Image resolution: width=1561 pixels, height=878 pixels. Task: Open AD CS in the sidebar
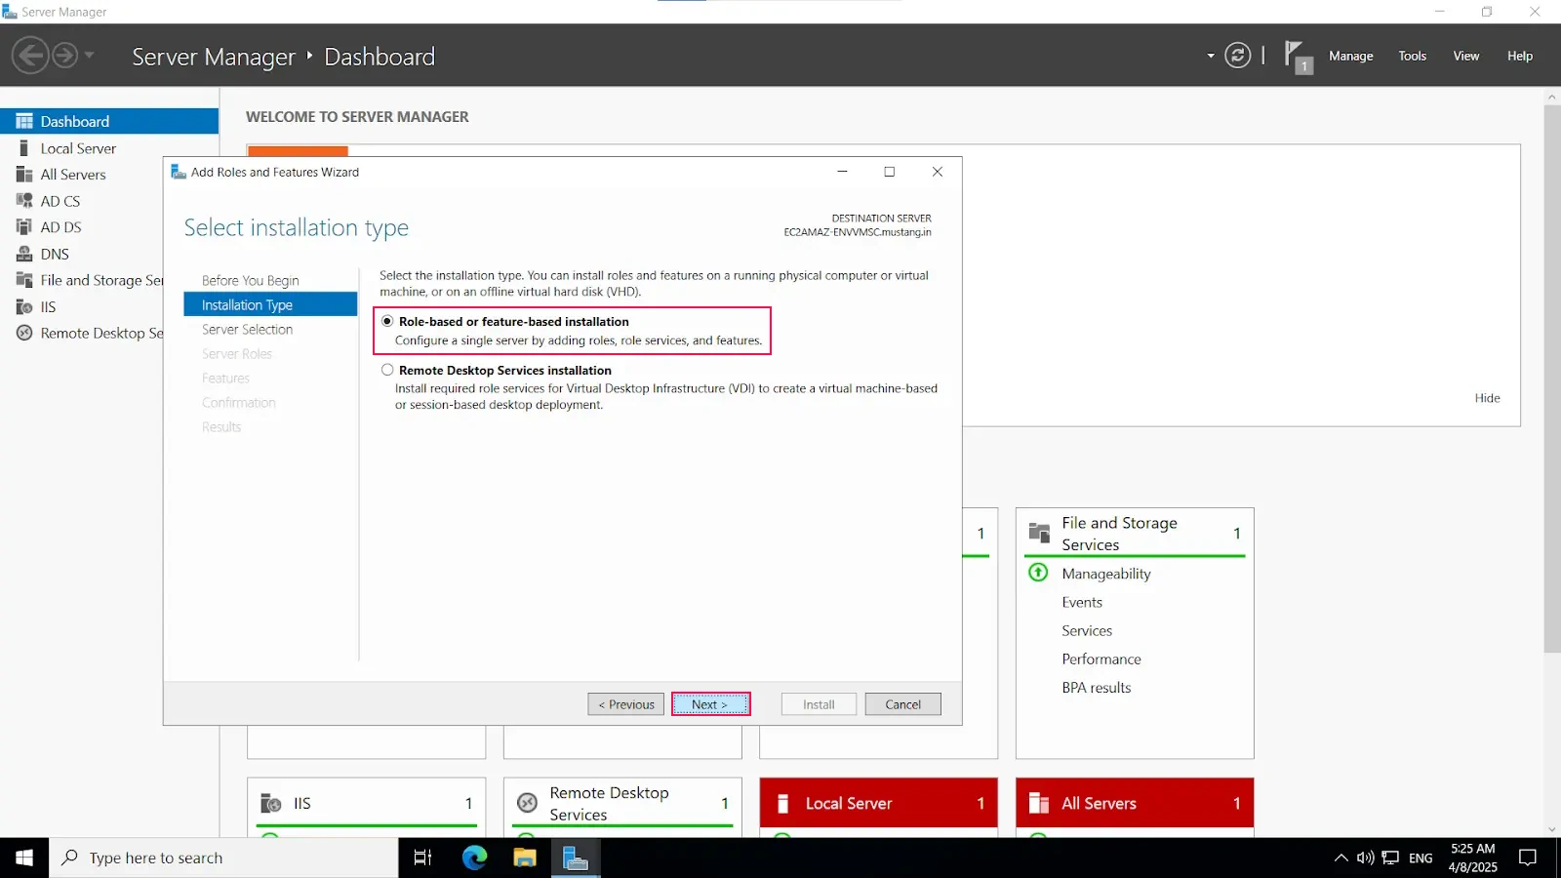pyautogui.click(x=60, y=200)
